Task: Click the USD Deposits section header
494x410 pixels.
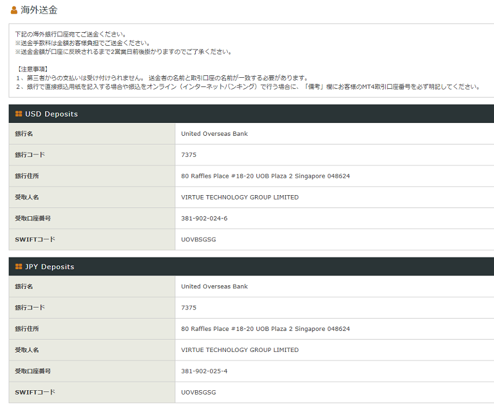Action: (251, 114)
